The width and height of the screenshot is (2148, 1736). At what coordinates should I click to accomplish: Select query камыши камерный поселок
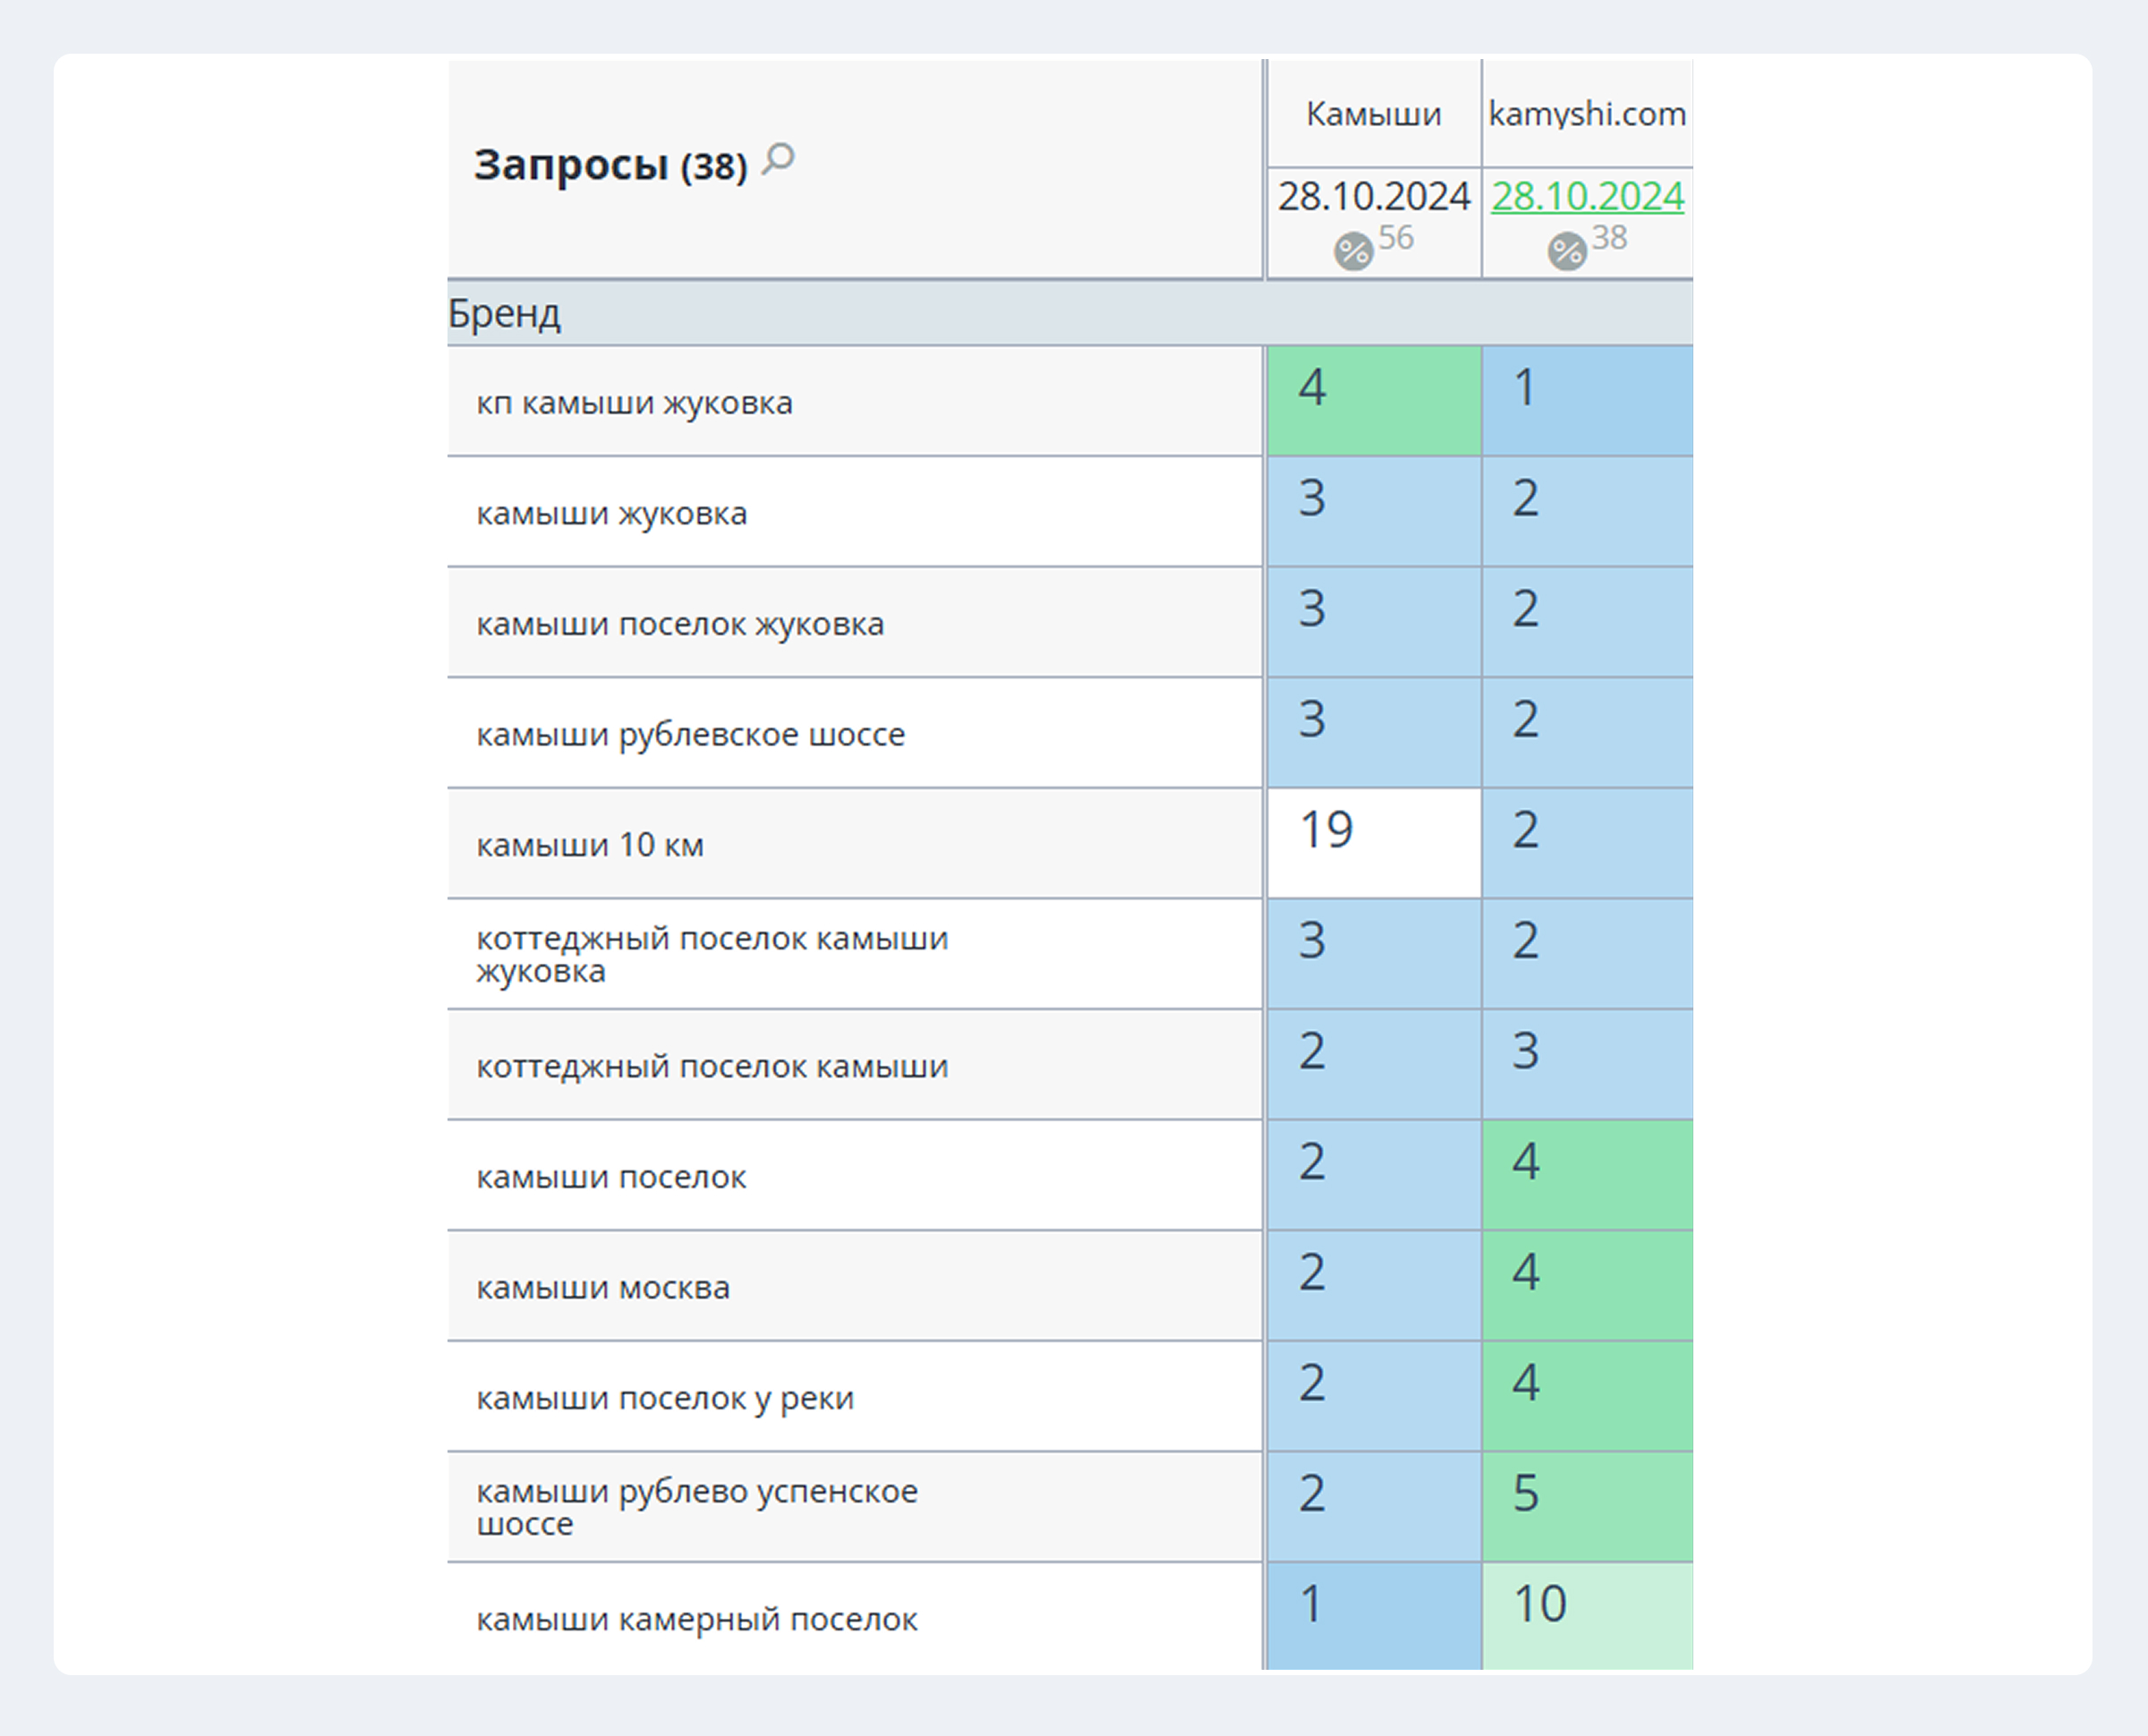pyautogui.click(x=696, y=1619)
